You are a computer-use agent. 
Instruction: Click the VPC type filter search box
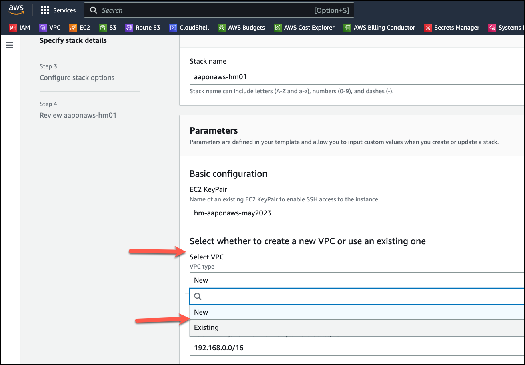[x=357, y=296]
